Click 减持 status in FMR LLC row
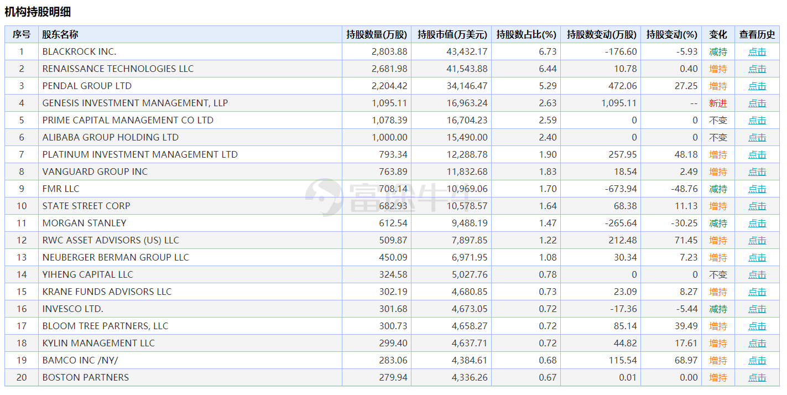The image size is (787, 395). click(718, 189)
